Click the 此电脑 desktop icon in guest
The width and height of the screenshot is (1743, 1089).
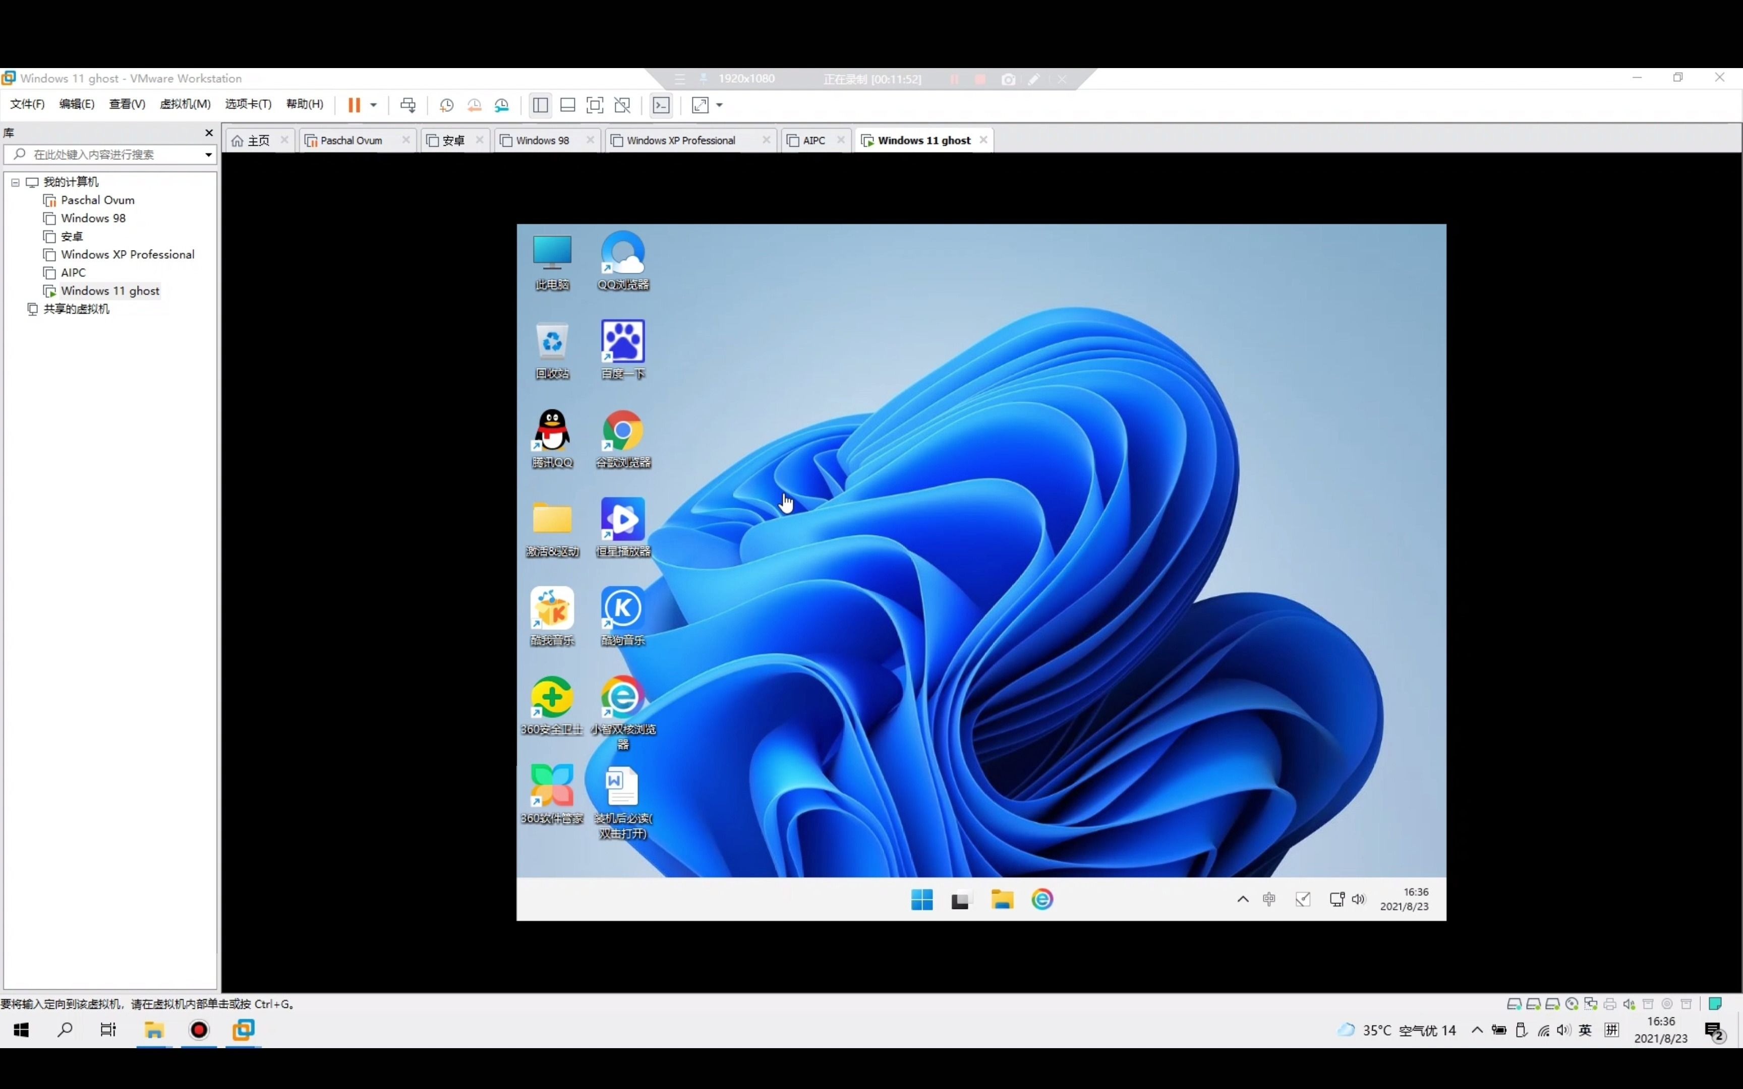tap(552, 262)
